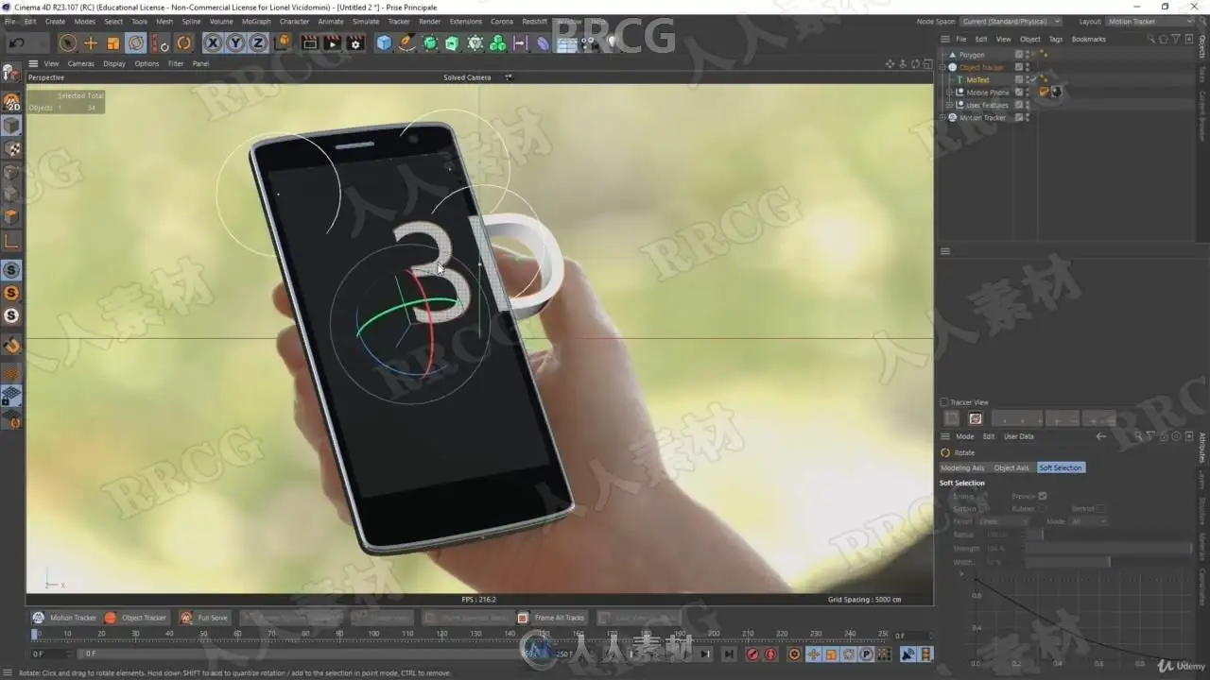The width and height of the screenshot is (1210, 680).
Task: Open the Node Space dropdown
Action: [x=1011, y=21]
